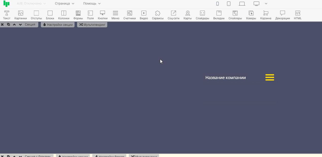The image size is (322, 157).
Task: Open the Картинки images tool
Action: [21, 15]
